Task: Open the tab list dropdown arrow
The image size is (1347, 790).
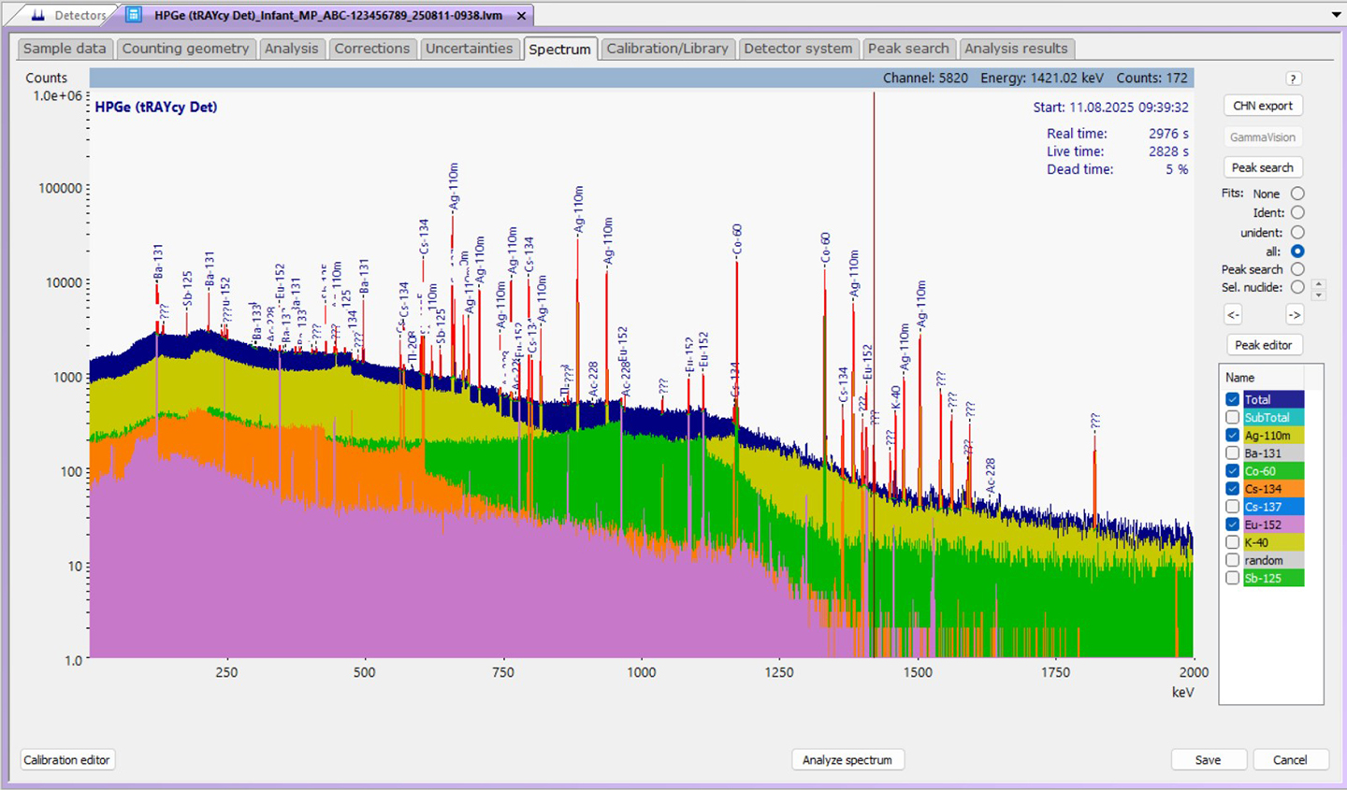Action: click(x=1336, y=15)
